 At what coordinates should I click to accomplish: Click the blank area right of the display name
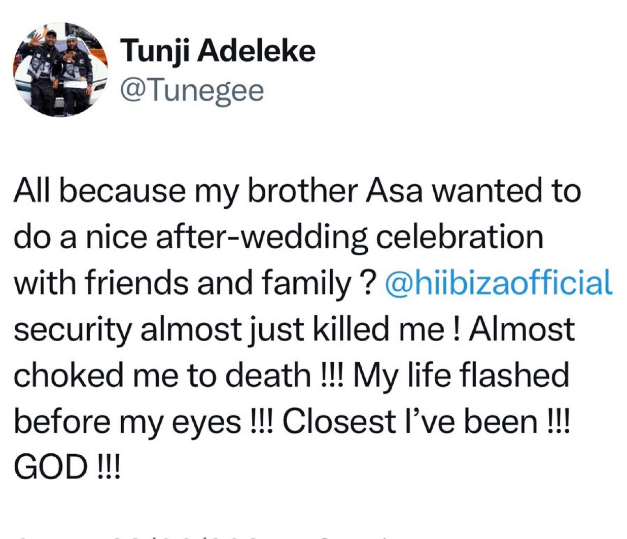(457, 51)
